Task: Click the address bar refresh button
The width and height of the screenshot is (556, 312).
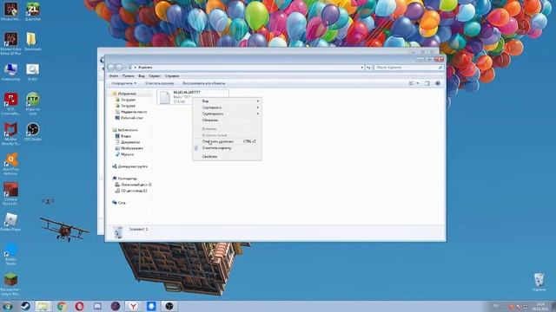Action: click(368, 68)
